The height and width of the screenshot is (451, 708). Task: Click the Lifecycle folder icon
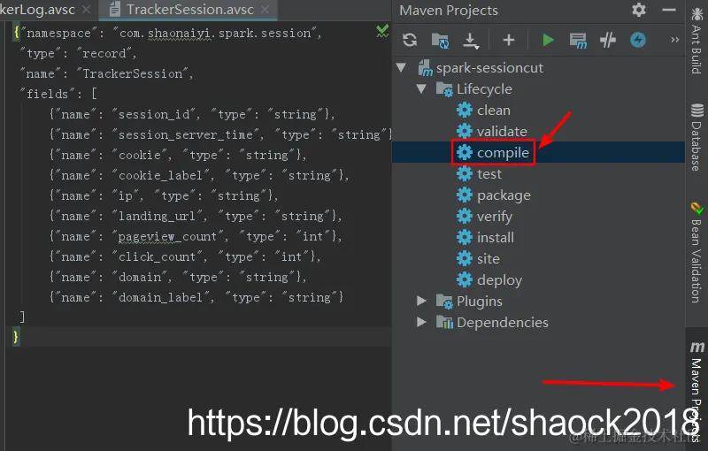pos(444,89)
